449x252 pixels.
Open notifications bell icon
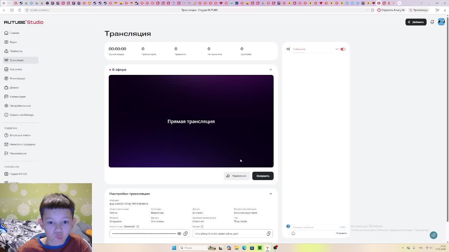(x=432, y=22)
